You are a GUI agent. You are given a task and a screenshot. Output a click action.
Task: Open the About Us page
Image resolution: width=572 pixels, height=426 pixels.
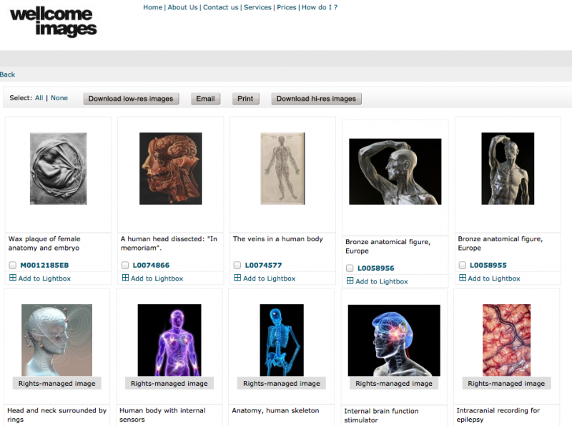point(182,7)
